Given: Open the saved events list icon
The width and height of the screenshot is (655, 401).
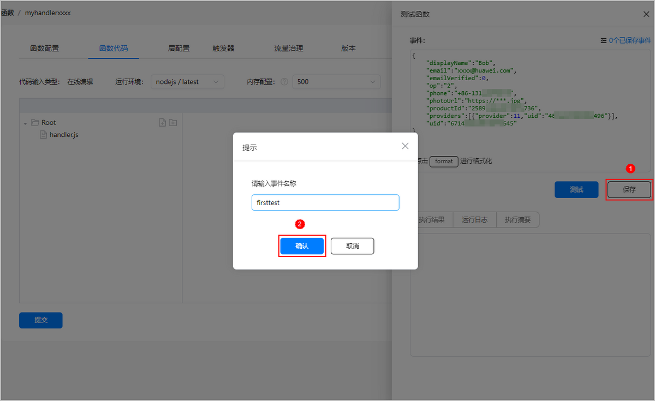Looking at the screenshot, I should point(603,40).
